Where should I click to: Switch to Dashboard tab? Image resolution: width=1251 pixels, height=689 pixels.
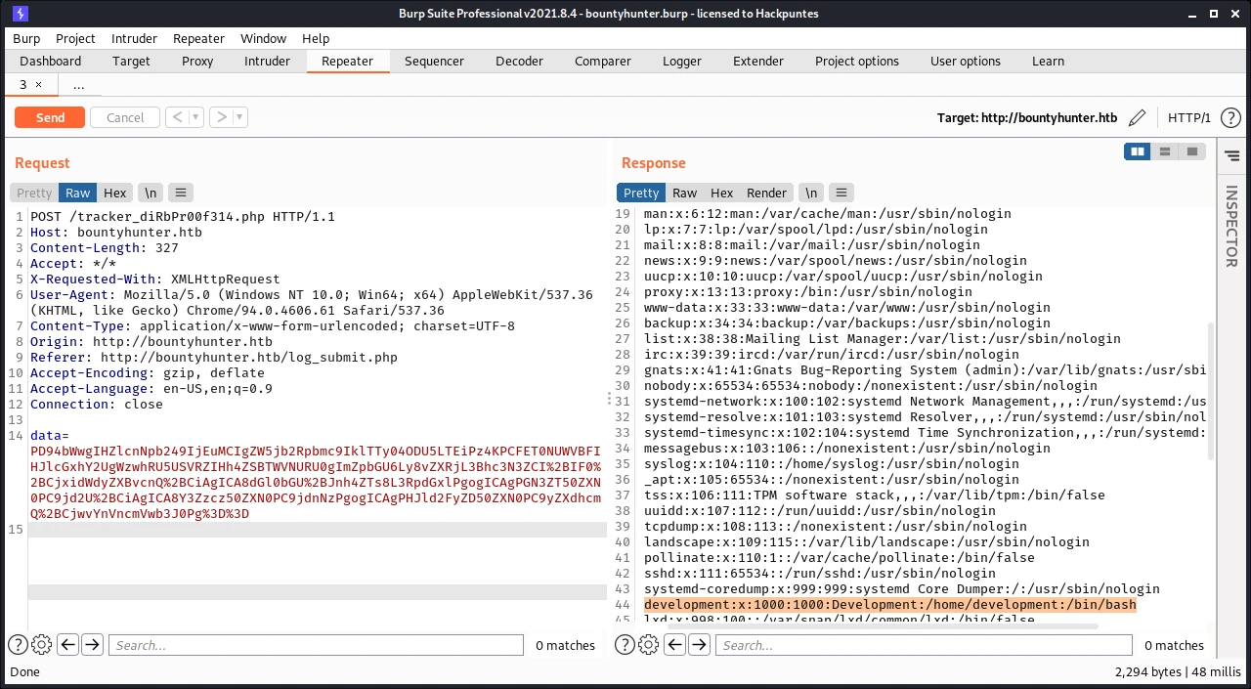click(51, 61)
